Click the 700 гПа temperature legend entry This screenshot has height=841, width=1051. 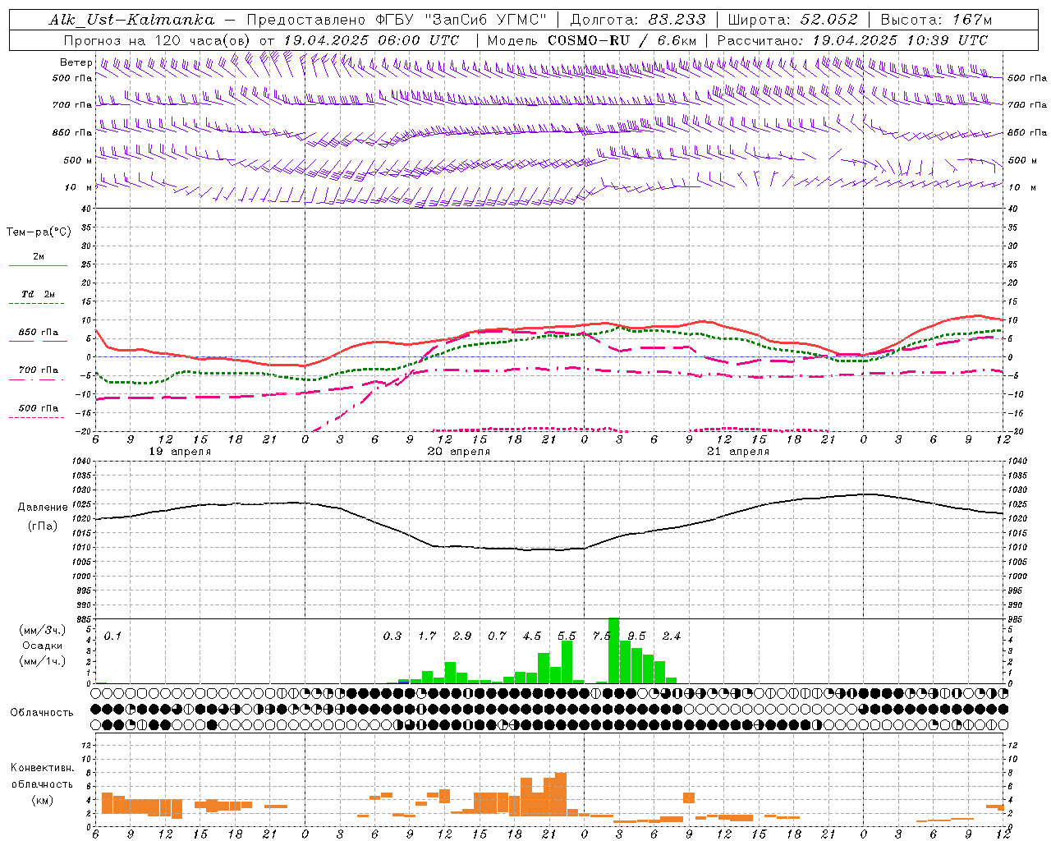click(x=39, y=370)
